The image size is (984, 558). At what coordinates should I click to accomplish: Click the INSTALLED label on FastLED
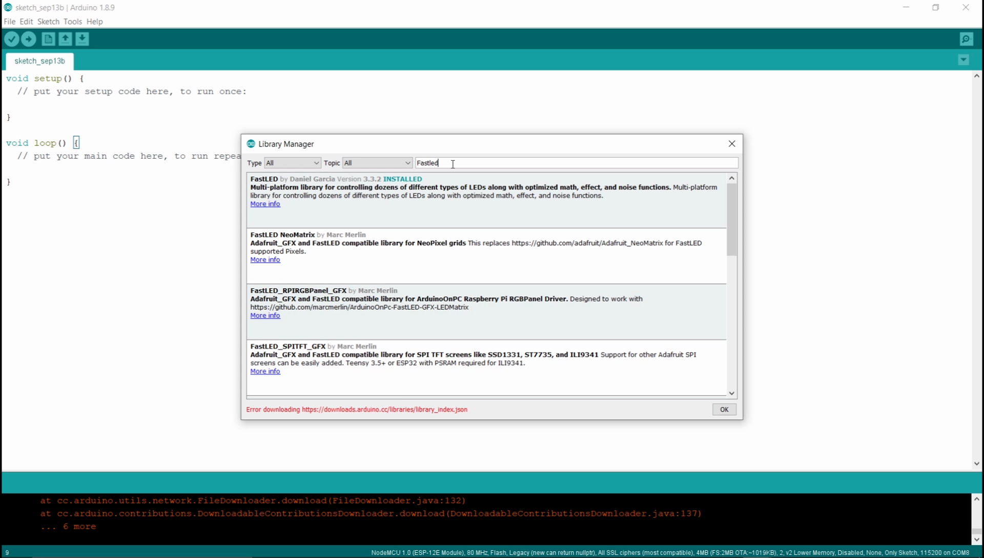tap(402, 179)
